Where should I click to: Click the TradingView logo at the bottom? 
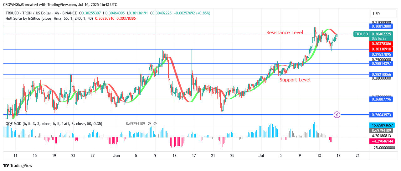pos(18,165)
